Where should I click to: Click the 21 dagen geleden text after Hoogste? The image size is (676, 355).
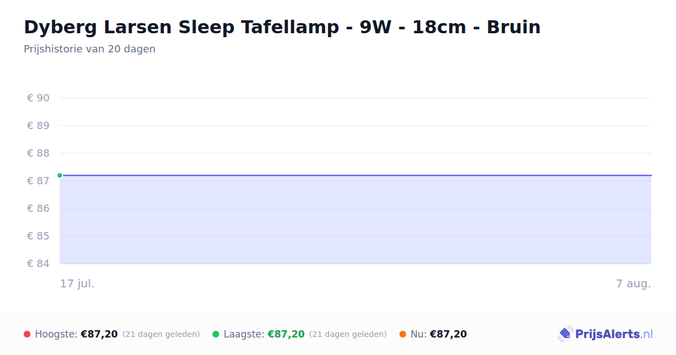point(161,334)
